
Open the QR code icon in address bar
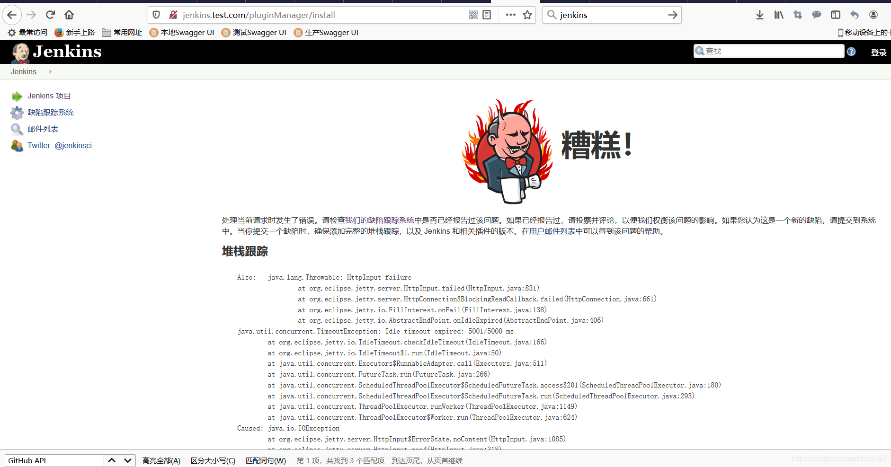(473, 15)
